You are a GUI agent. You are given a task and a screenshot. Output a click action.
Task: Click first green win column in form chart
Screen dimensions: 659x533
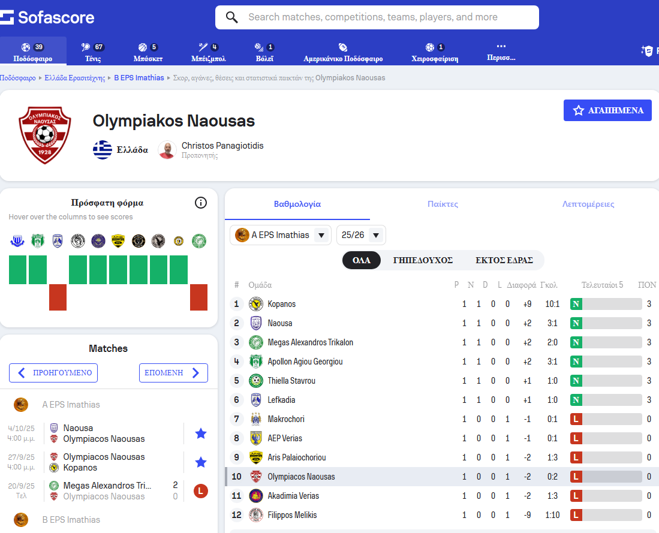pyautogui.click(x=17, y=270)
